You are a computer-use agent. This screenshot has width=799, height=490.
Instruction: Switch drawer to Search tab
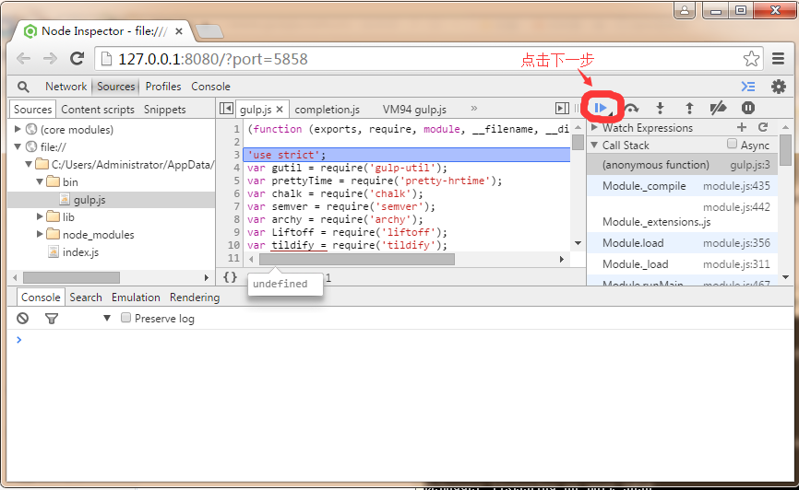click(86, 297)
